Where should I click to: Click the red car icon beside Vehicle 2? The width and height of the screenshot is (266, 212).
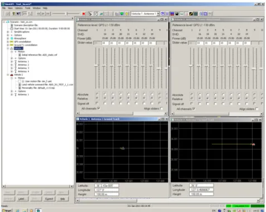12,75
